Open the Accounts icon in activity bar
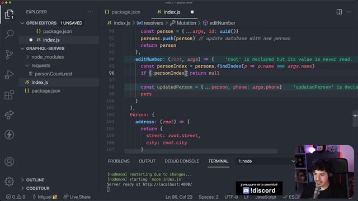Image resolution: width=358 pixels, height=201 pixels. 9,161
